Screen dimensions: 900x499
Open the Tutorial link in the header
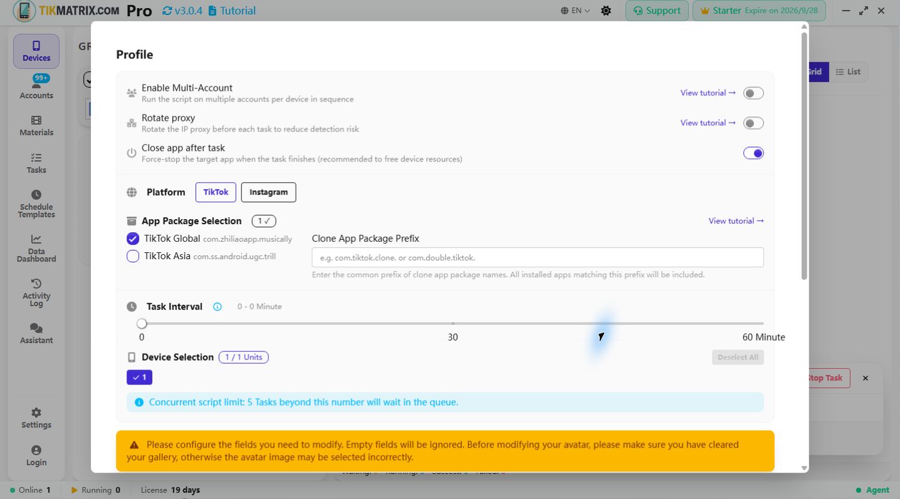pos(232,11)
